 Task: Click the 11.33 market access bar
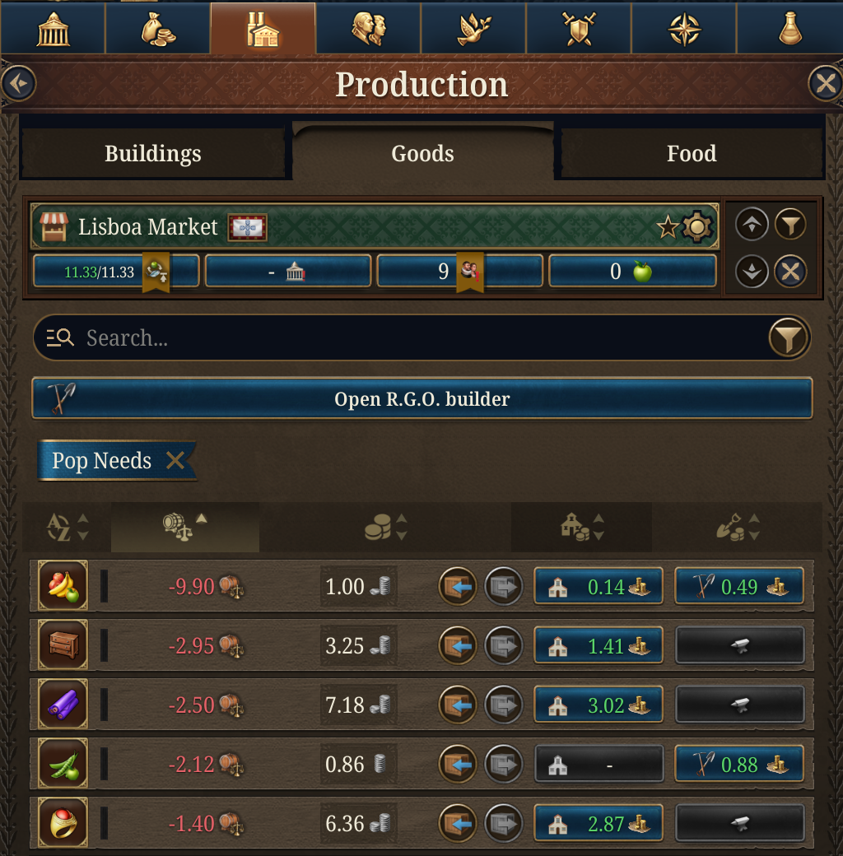115,271
